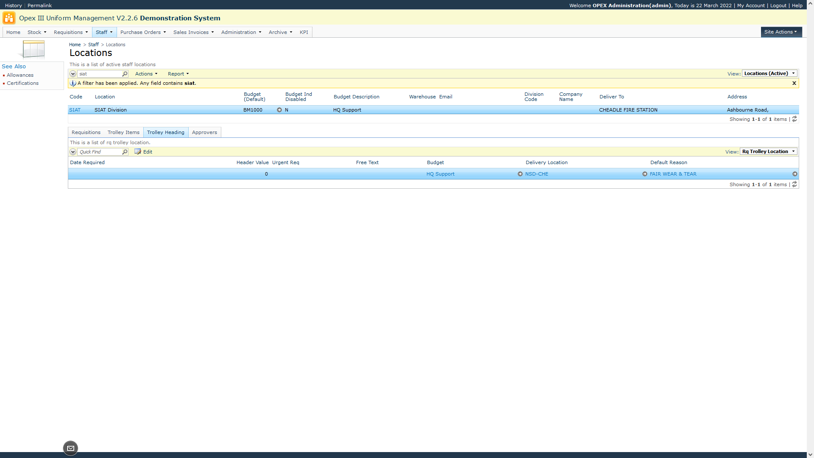The height and width of the screenshot is (458, 814).
Task: Open the Rq Trolley Location view dropdown
Action: [768, 151]
